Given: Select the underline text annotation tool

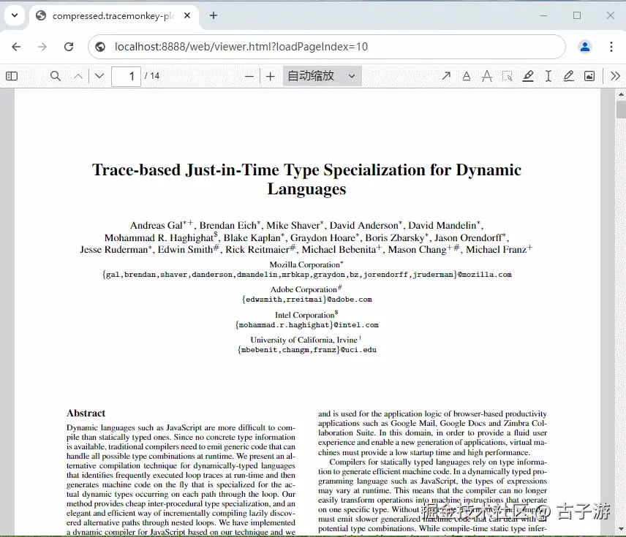Looking at the screenshot, I should coord(467,76).
